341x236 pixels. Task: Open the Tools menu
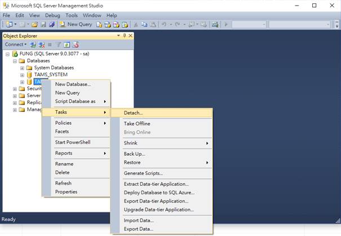(72, 15)
